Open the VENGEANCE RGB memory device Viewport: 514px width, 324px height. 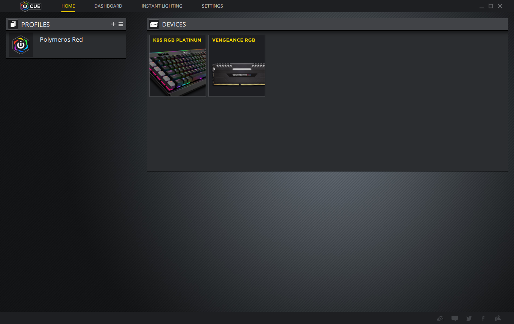click(x=237, y=66)
